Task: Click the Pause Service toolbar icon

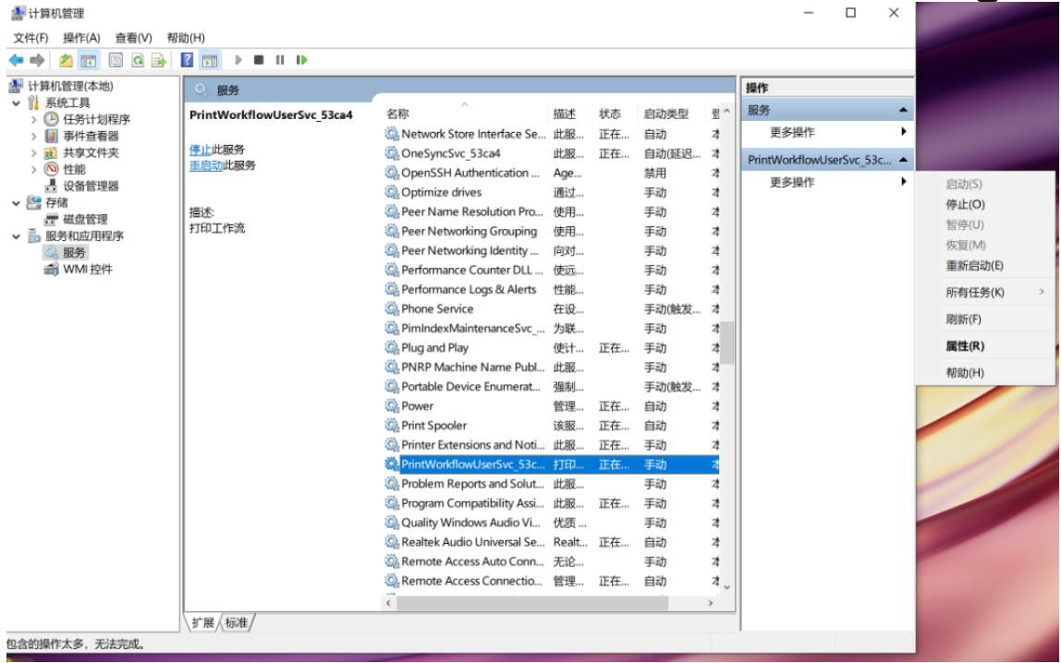Action: 280,60
